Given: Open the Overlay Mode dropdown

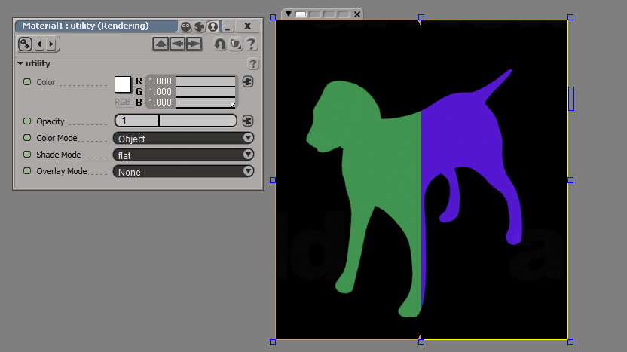Looking at the screenshot, I should (x=183, y=171).
